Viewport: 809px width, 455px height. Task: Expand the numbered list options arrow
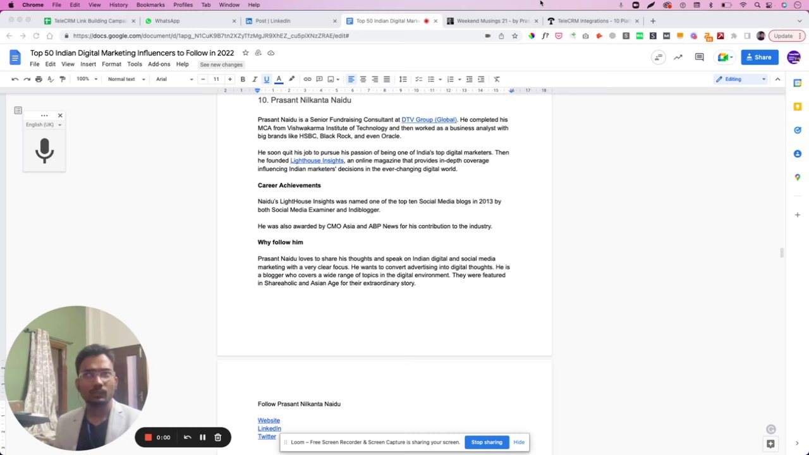pos(459,79)
